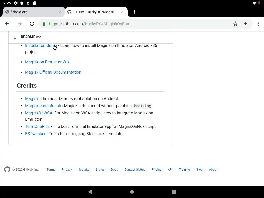Open the API footer link

point(170,170)
